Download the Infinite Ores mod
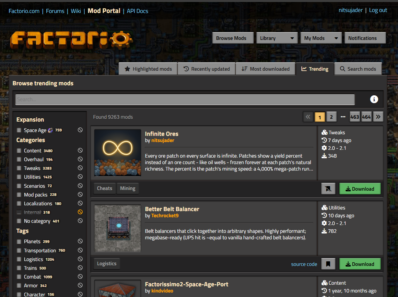The width and height of the screenshot is (398, 297). [x=360, y=189]
